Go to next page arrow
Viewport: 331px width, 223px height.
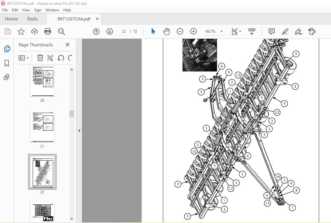110,31
